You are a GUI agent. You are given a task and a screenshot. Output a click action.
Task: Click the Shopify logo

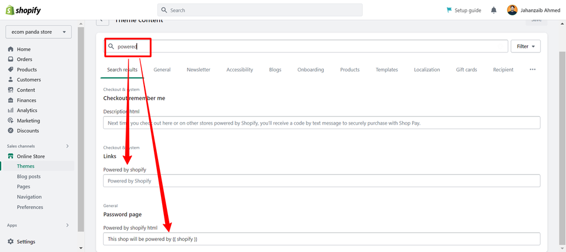pyautogui.click(x=23, y=10)
